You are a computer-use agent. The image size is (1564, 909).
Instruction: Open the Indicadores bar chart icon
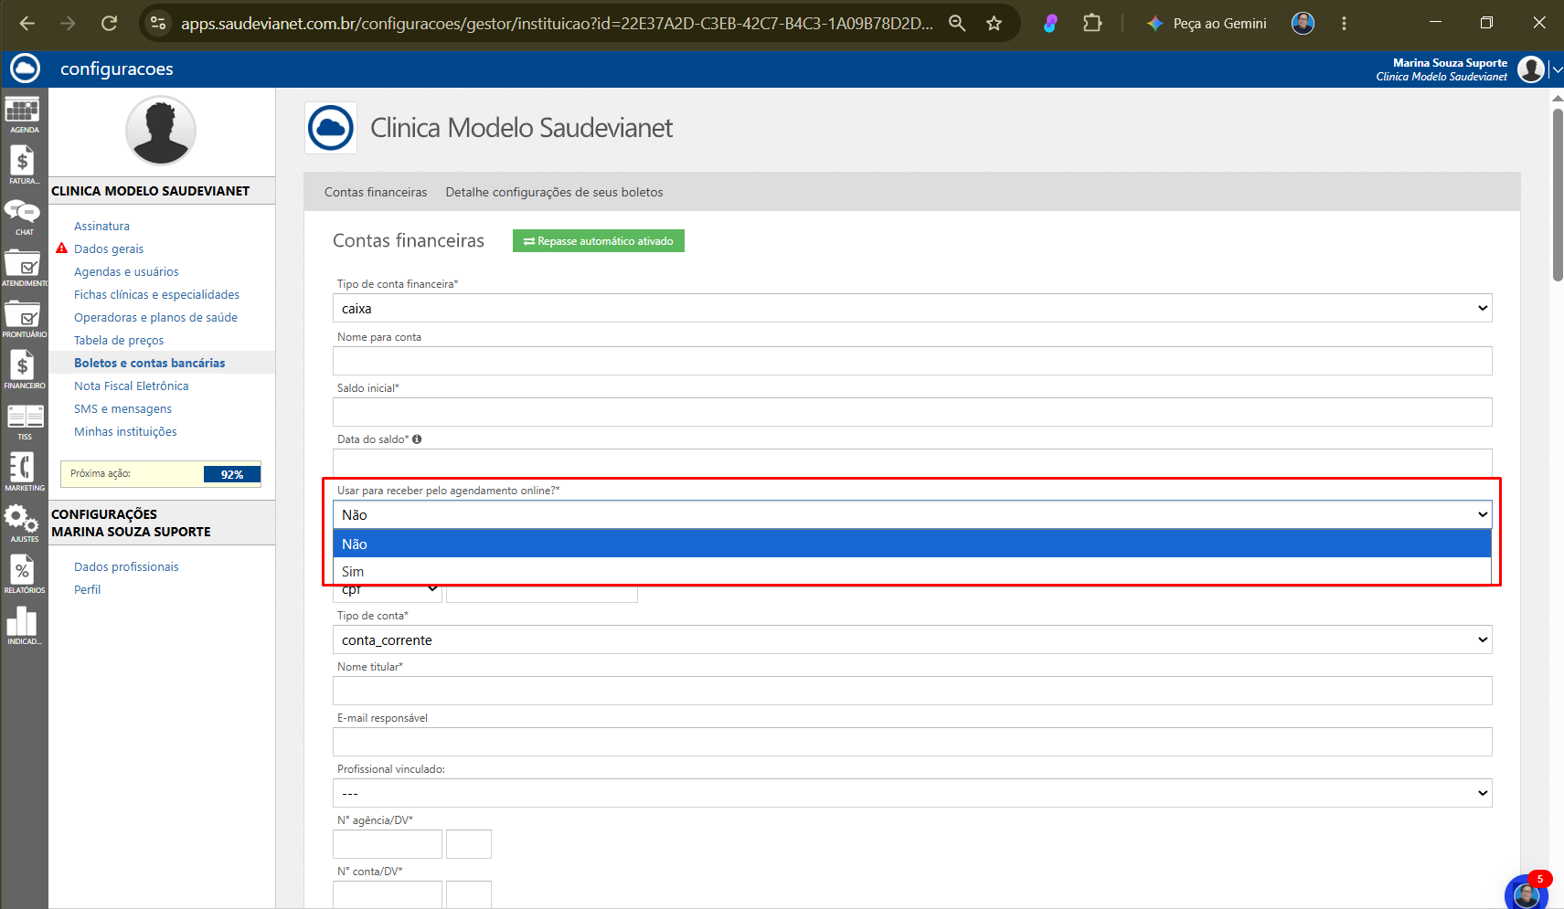(23, 627)
